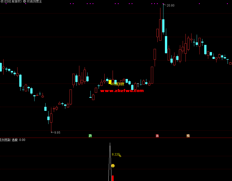Click the red bar in sub-indicator panel

(x=113, y=178)
